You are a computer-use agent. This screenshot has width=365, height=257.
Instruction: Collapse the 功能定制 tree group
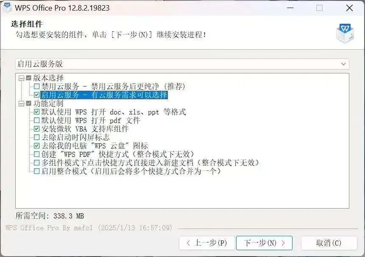22,103
